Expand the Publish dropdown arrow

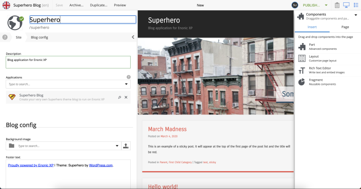326,5
